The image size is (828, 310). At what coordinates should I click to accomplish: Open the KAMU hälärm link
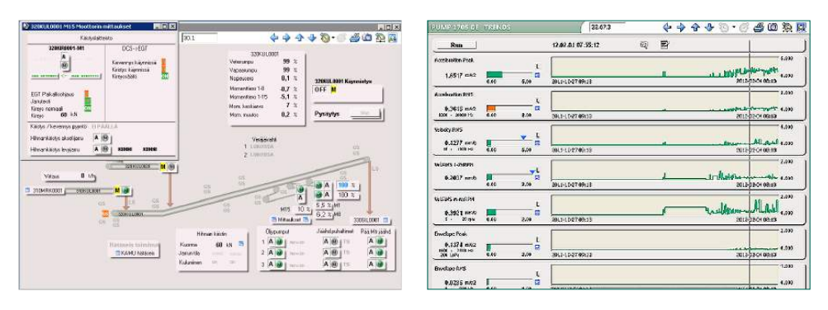pyautogui.click(x=135, y=254)
